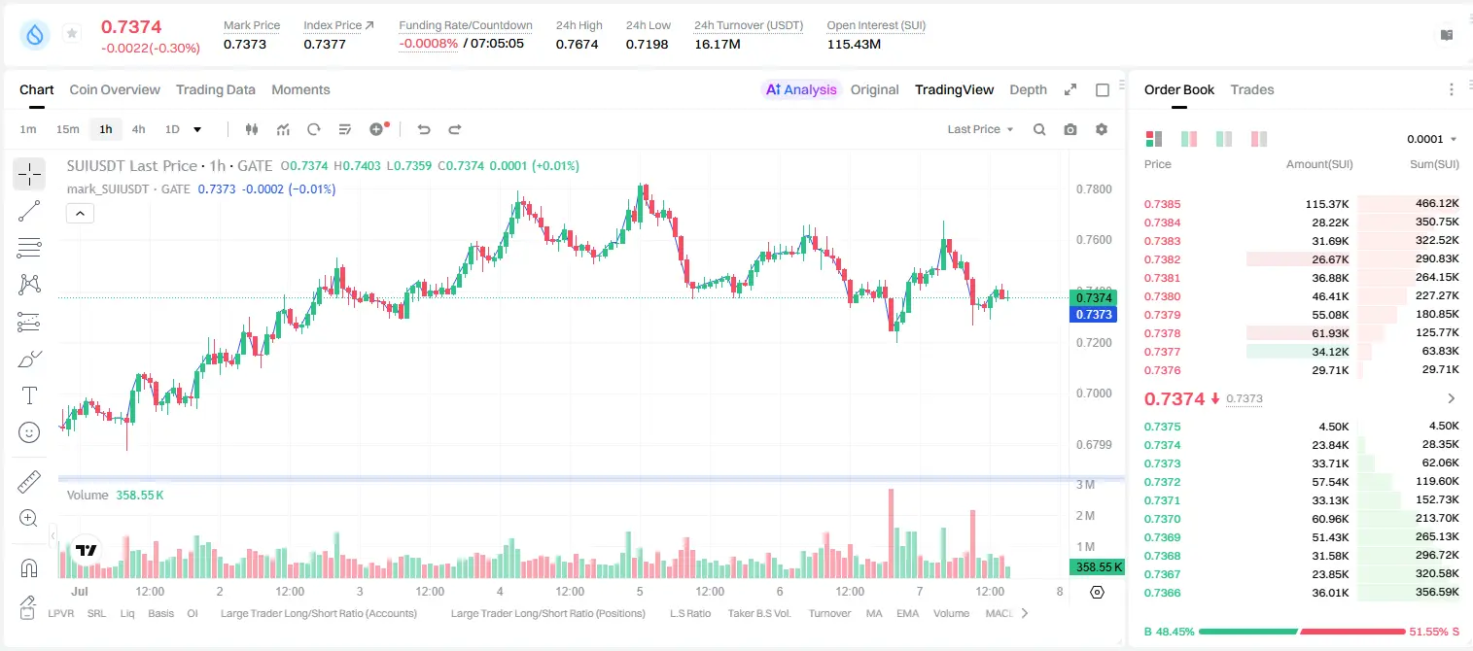1473x651 pixels.
Task: Take a chart snapshot with the camera icon
Action: 1070,129
